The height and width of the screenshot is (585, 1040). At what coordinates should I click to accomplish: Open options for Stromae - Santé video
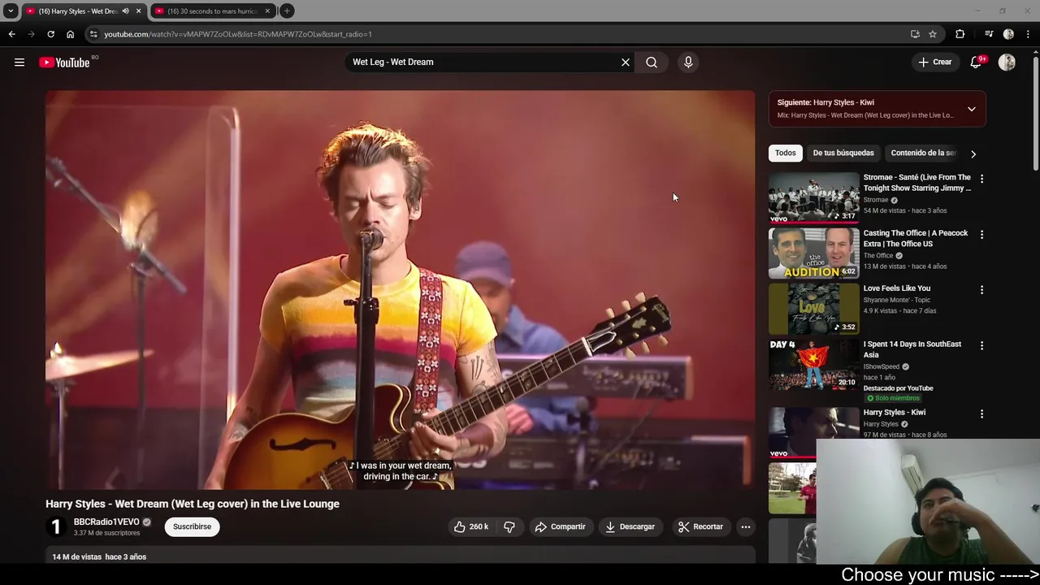click(981, 179)
